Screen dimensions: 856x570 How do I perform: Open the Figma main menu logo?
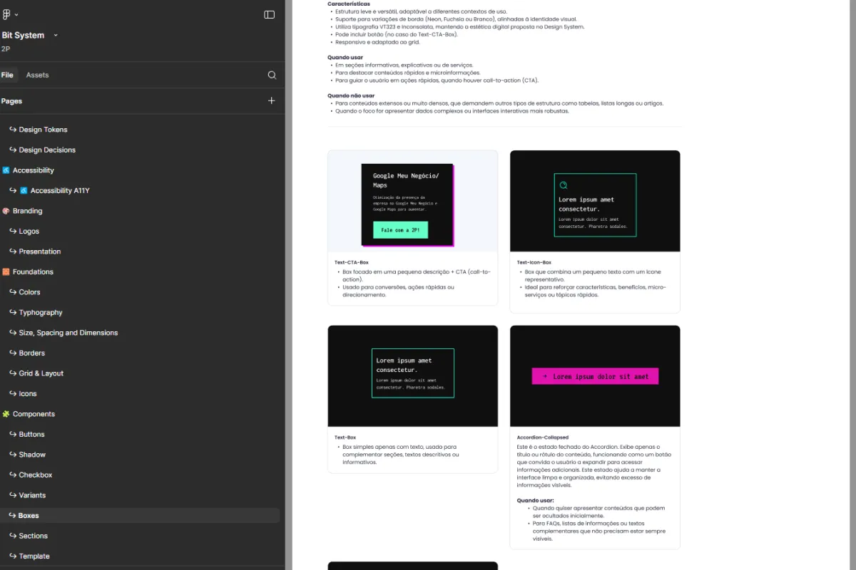pos(6,14)
